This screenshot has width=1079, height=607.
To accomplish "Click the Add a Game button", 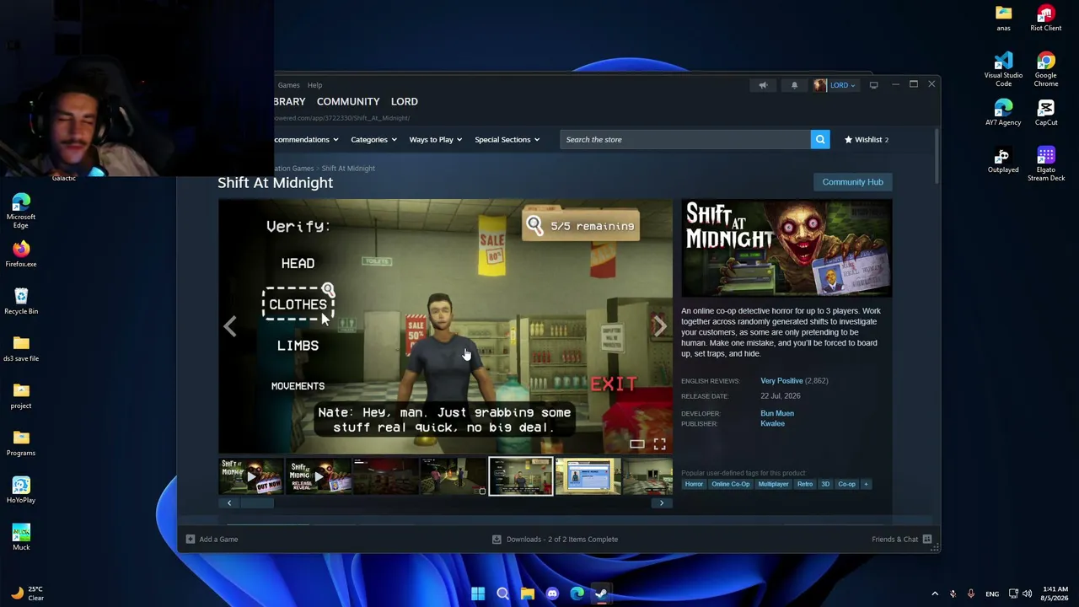I will click(x=212, y=539).
